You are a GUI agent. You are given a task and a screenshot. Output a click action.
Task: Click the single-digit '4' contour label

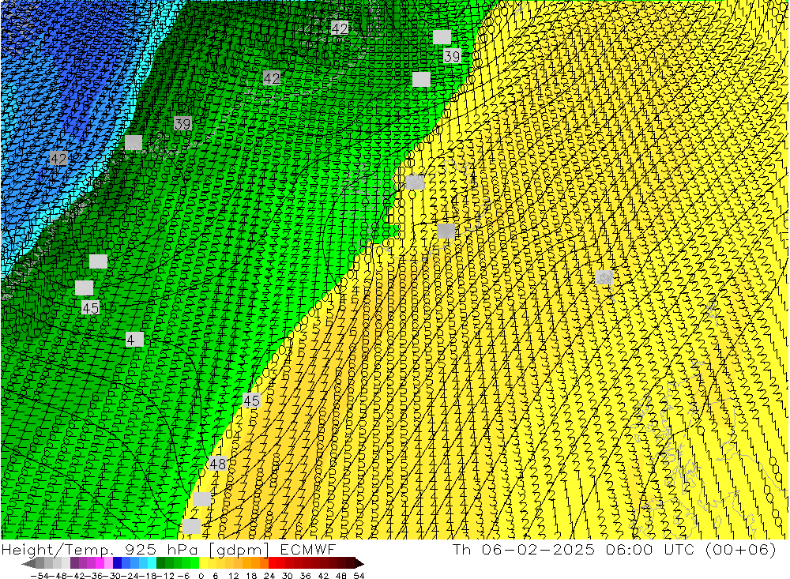134,340
